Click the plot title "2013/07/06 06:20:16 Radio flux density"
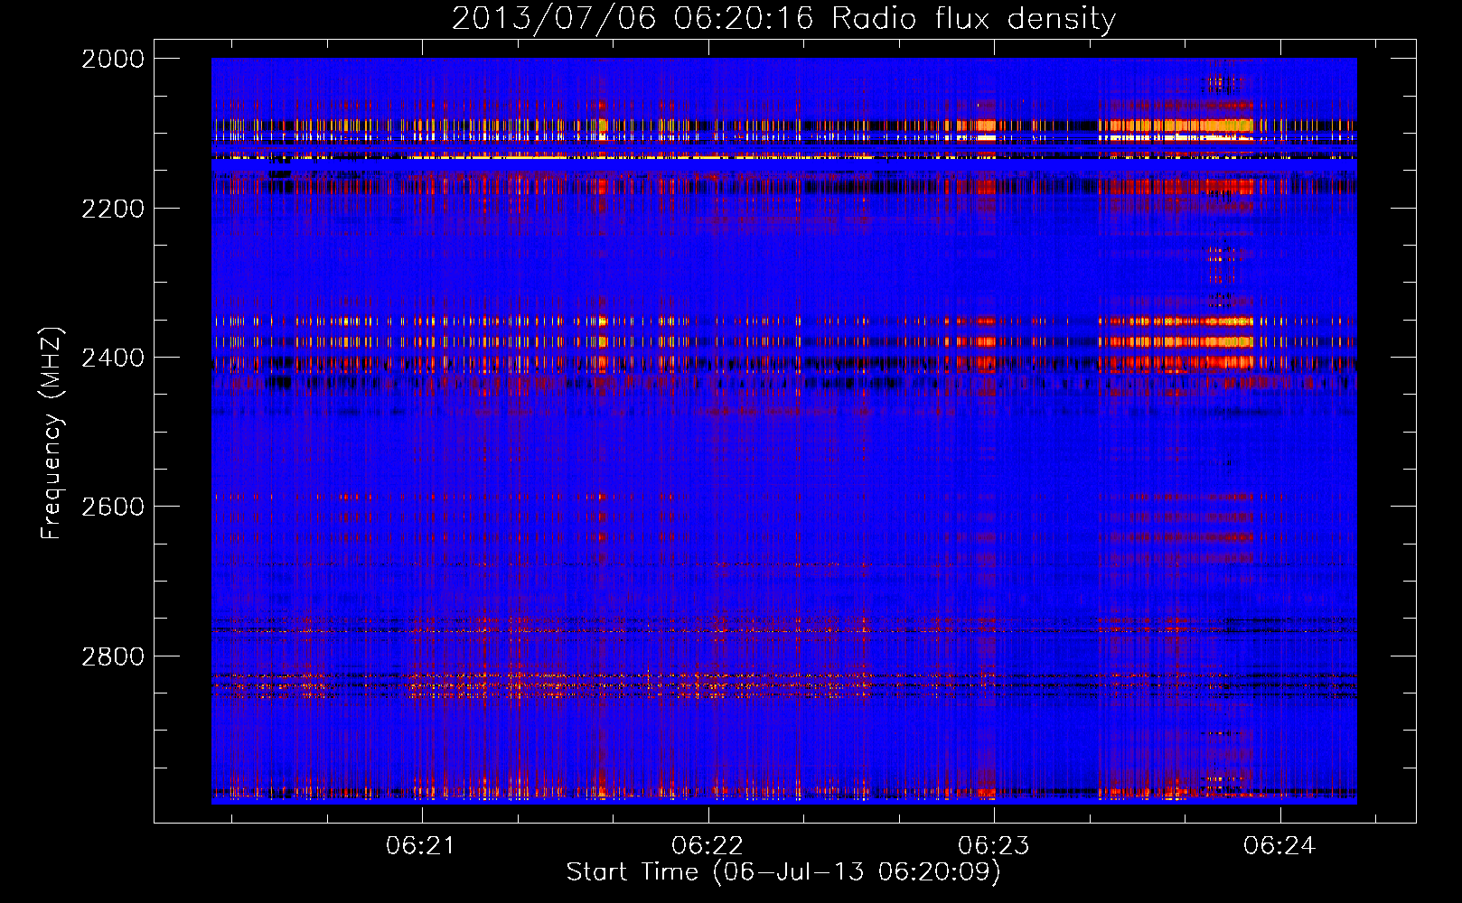This screenshot has height=903, width=1462. pos(783,18)
